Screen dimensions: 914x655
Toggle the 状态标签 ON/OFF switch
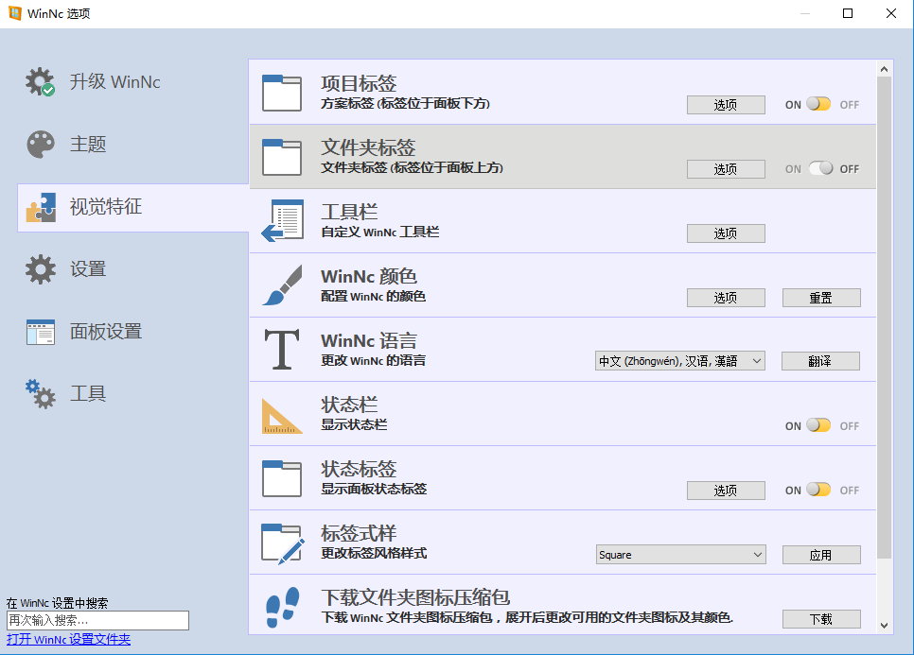(818, 490)
